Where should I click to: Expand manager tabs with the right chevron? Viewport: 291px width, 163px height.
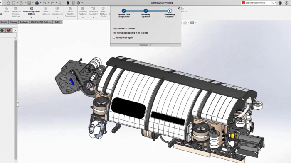click(15, 31)
